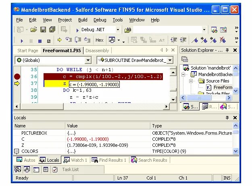Open the Window menu

137,20
